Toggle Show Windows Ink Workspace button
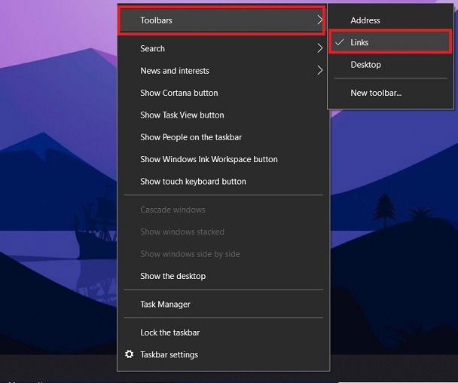The width and height of the screenshot is (458, 383). tap(224, 159)
